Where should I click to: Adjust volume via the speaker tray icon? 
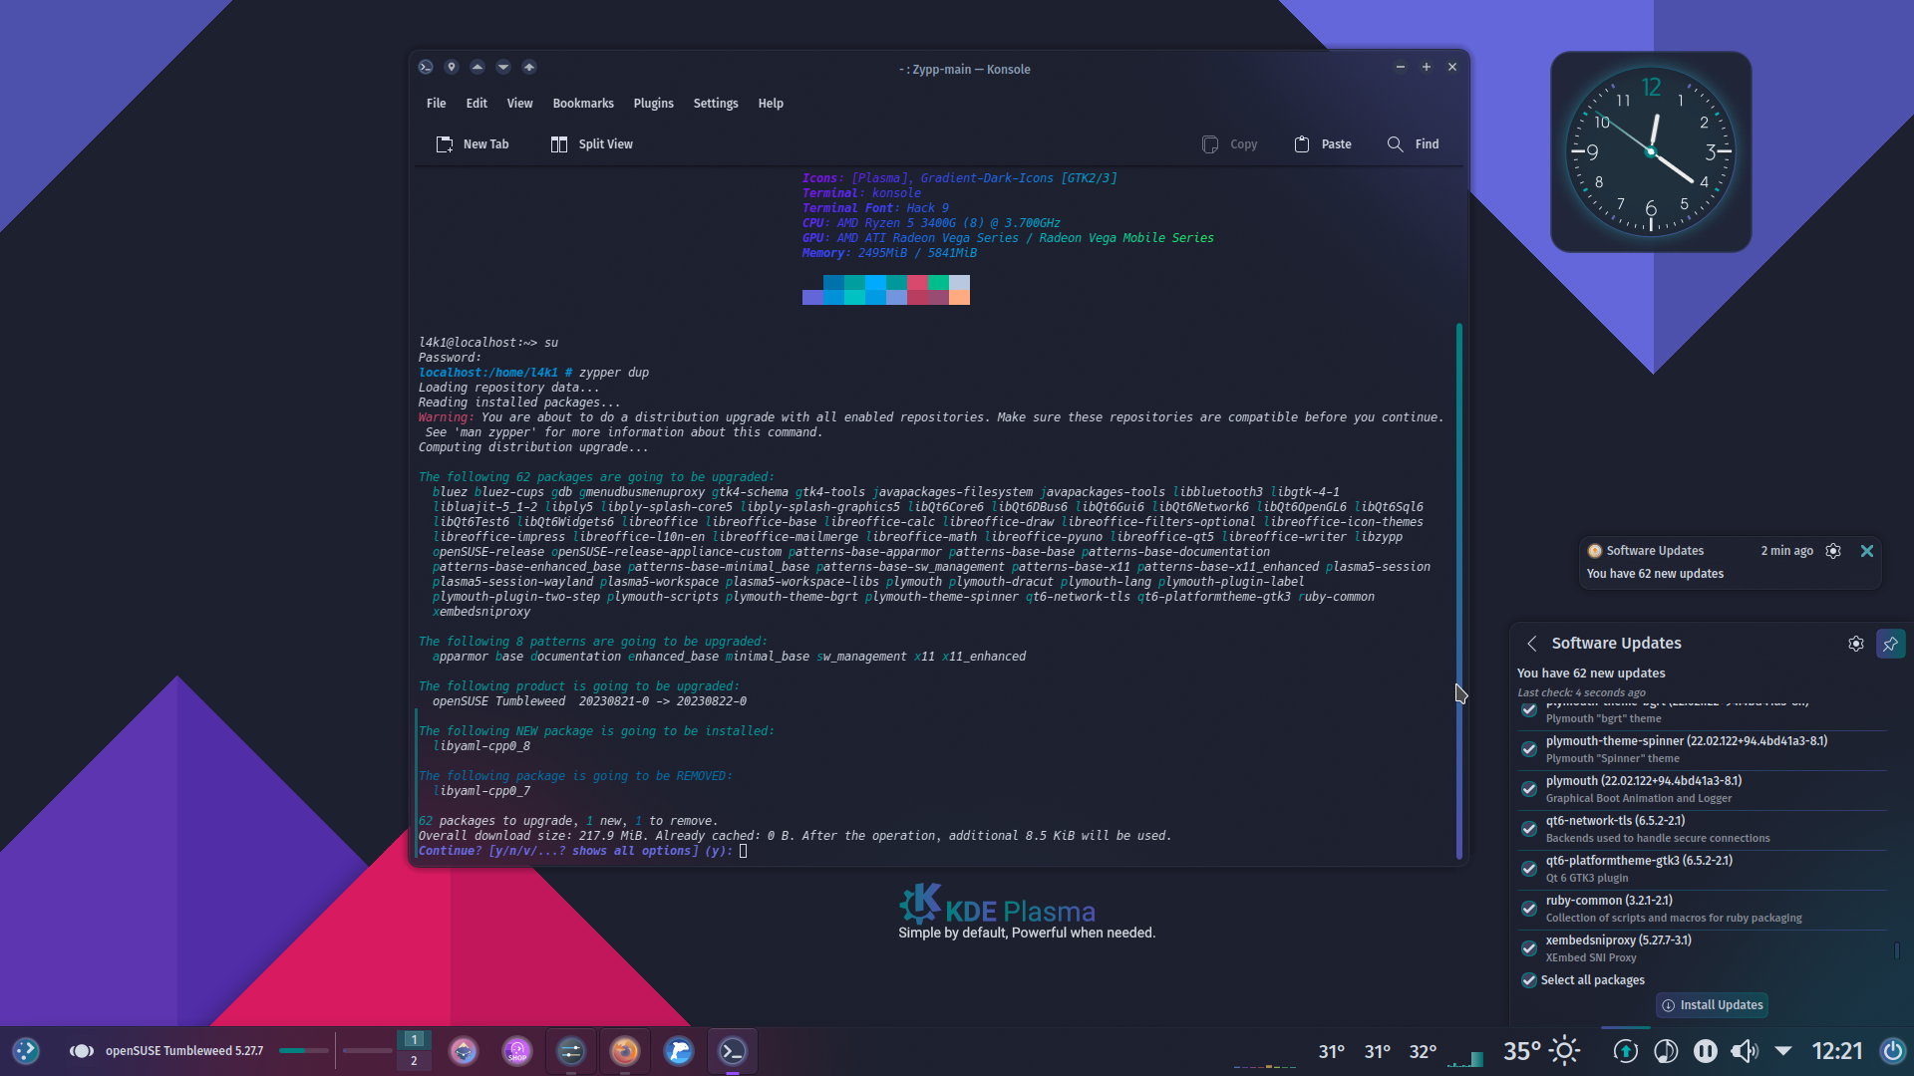(x=1745, y=1050)
